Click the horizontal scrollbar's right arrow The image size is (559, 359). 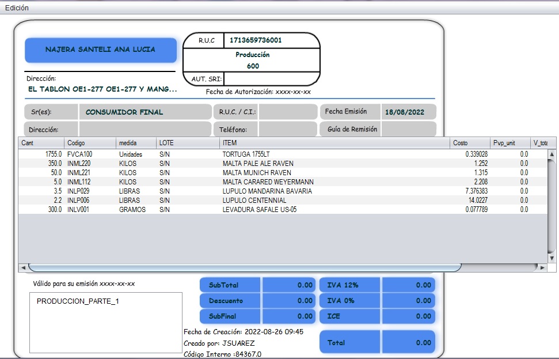542,268
